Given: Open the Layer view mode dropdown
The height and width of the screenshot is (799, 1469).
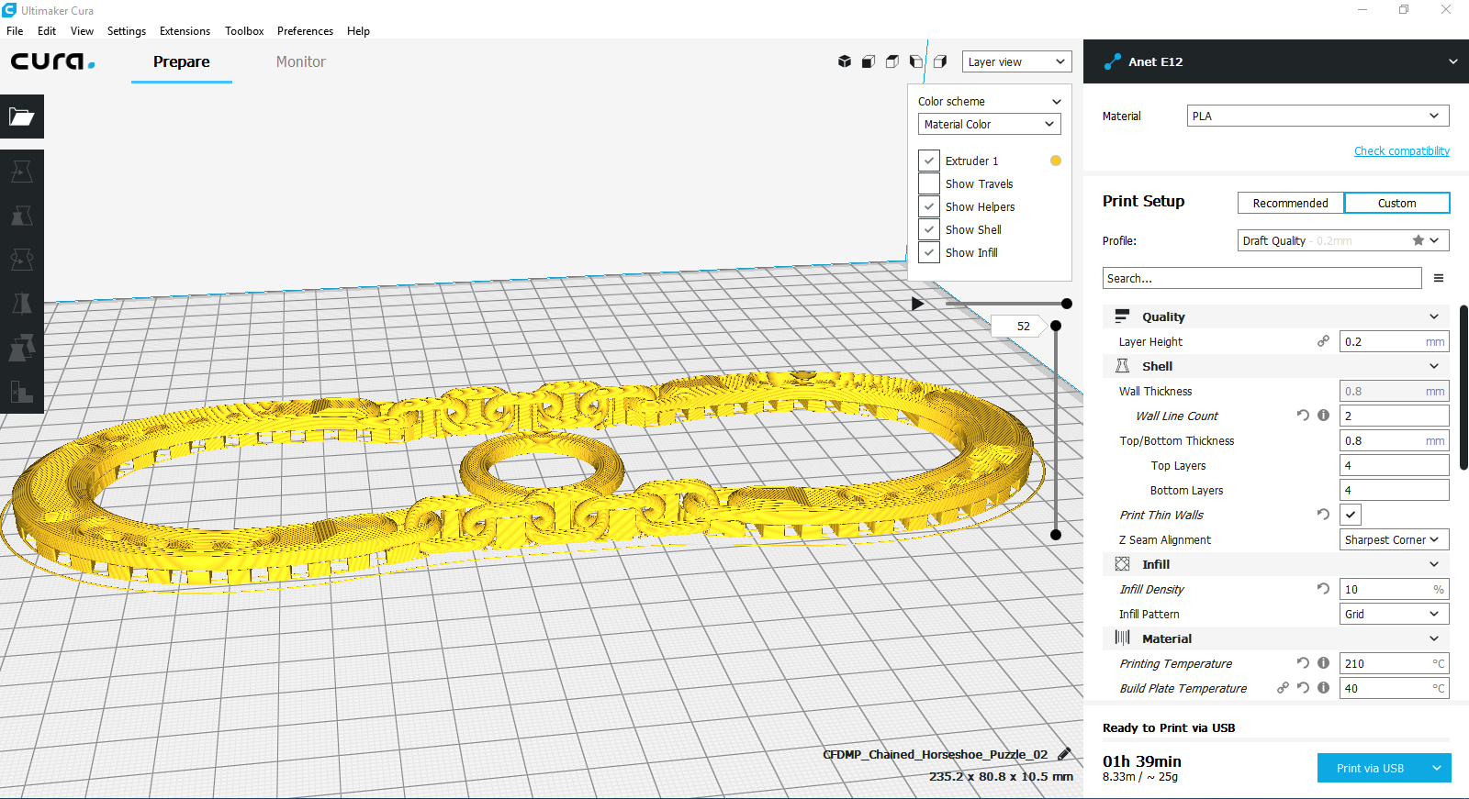Looking at the screenshot, I should click(x=1017, y=61).
